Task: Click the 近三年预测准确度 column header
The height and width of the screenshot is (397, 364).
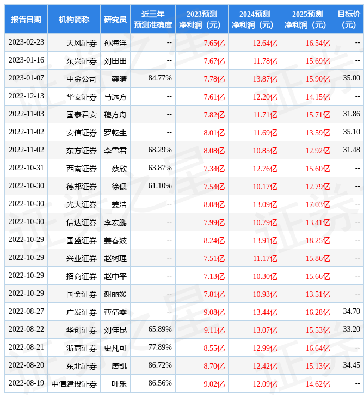Action: (153, 19)
